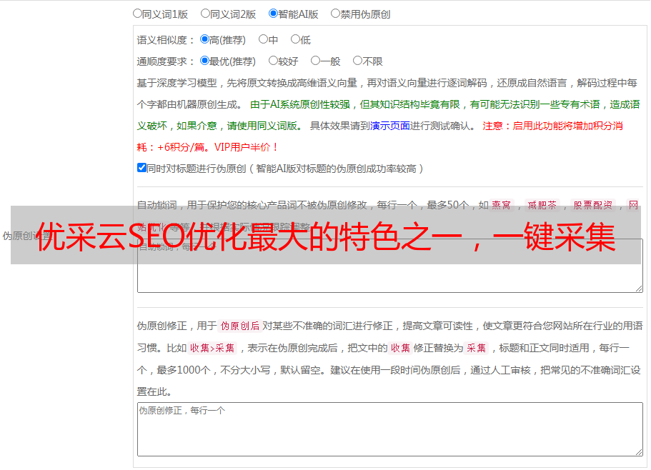Toggle 同时对标题进行伪原创 checkbox

coord(141,168)
